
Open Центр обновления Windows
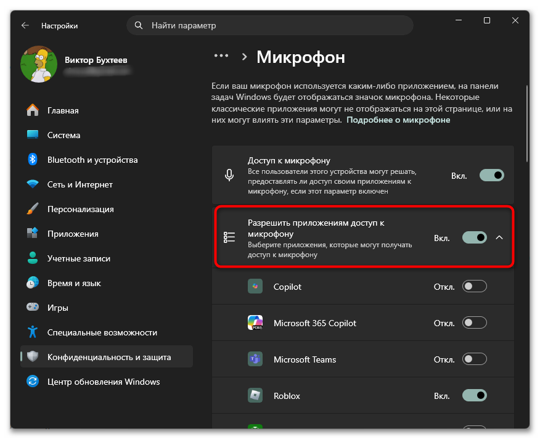tap(107, 381)
